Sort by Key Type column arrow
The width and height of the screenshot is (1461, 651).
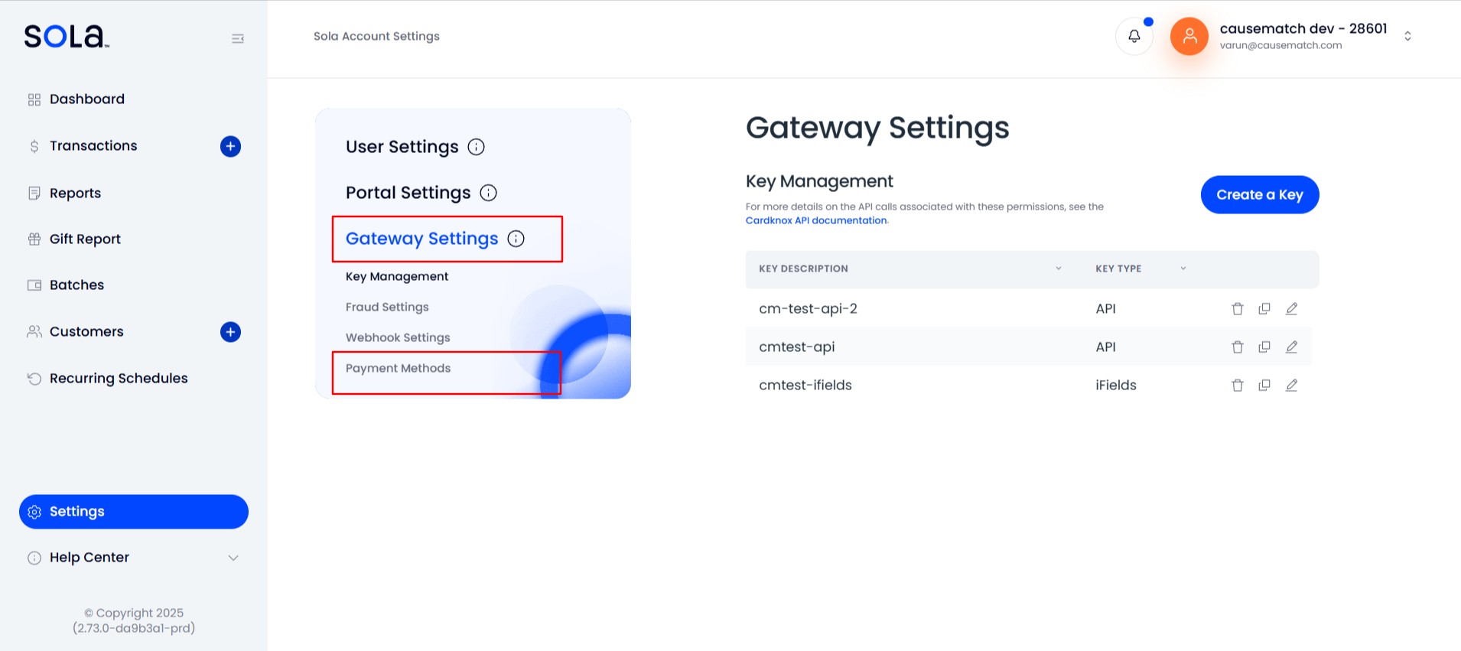click(x=1183, y=269)
